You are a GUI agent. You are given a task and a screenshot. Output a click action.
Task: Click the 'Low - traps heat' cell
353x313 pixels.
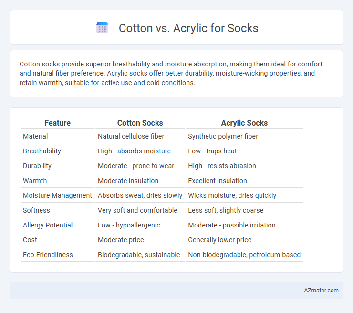[x=212, y=151]
